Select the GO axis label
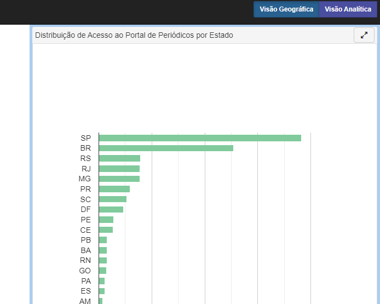This screenshot has width=380, height=304. tap(85, 271)
